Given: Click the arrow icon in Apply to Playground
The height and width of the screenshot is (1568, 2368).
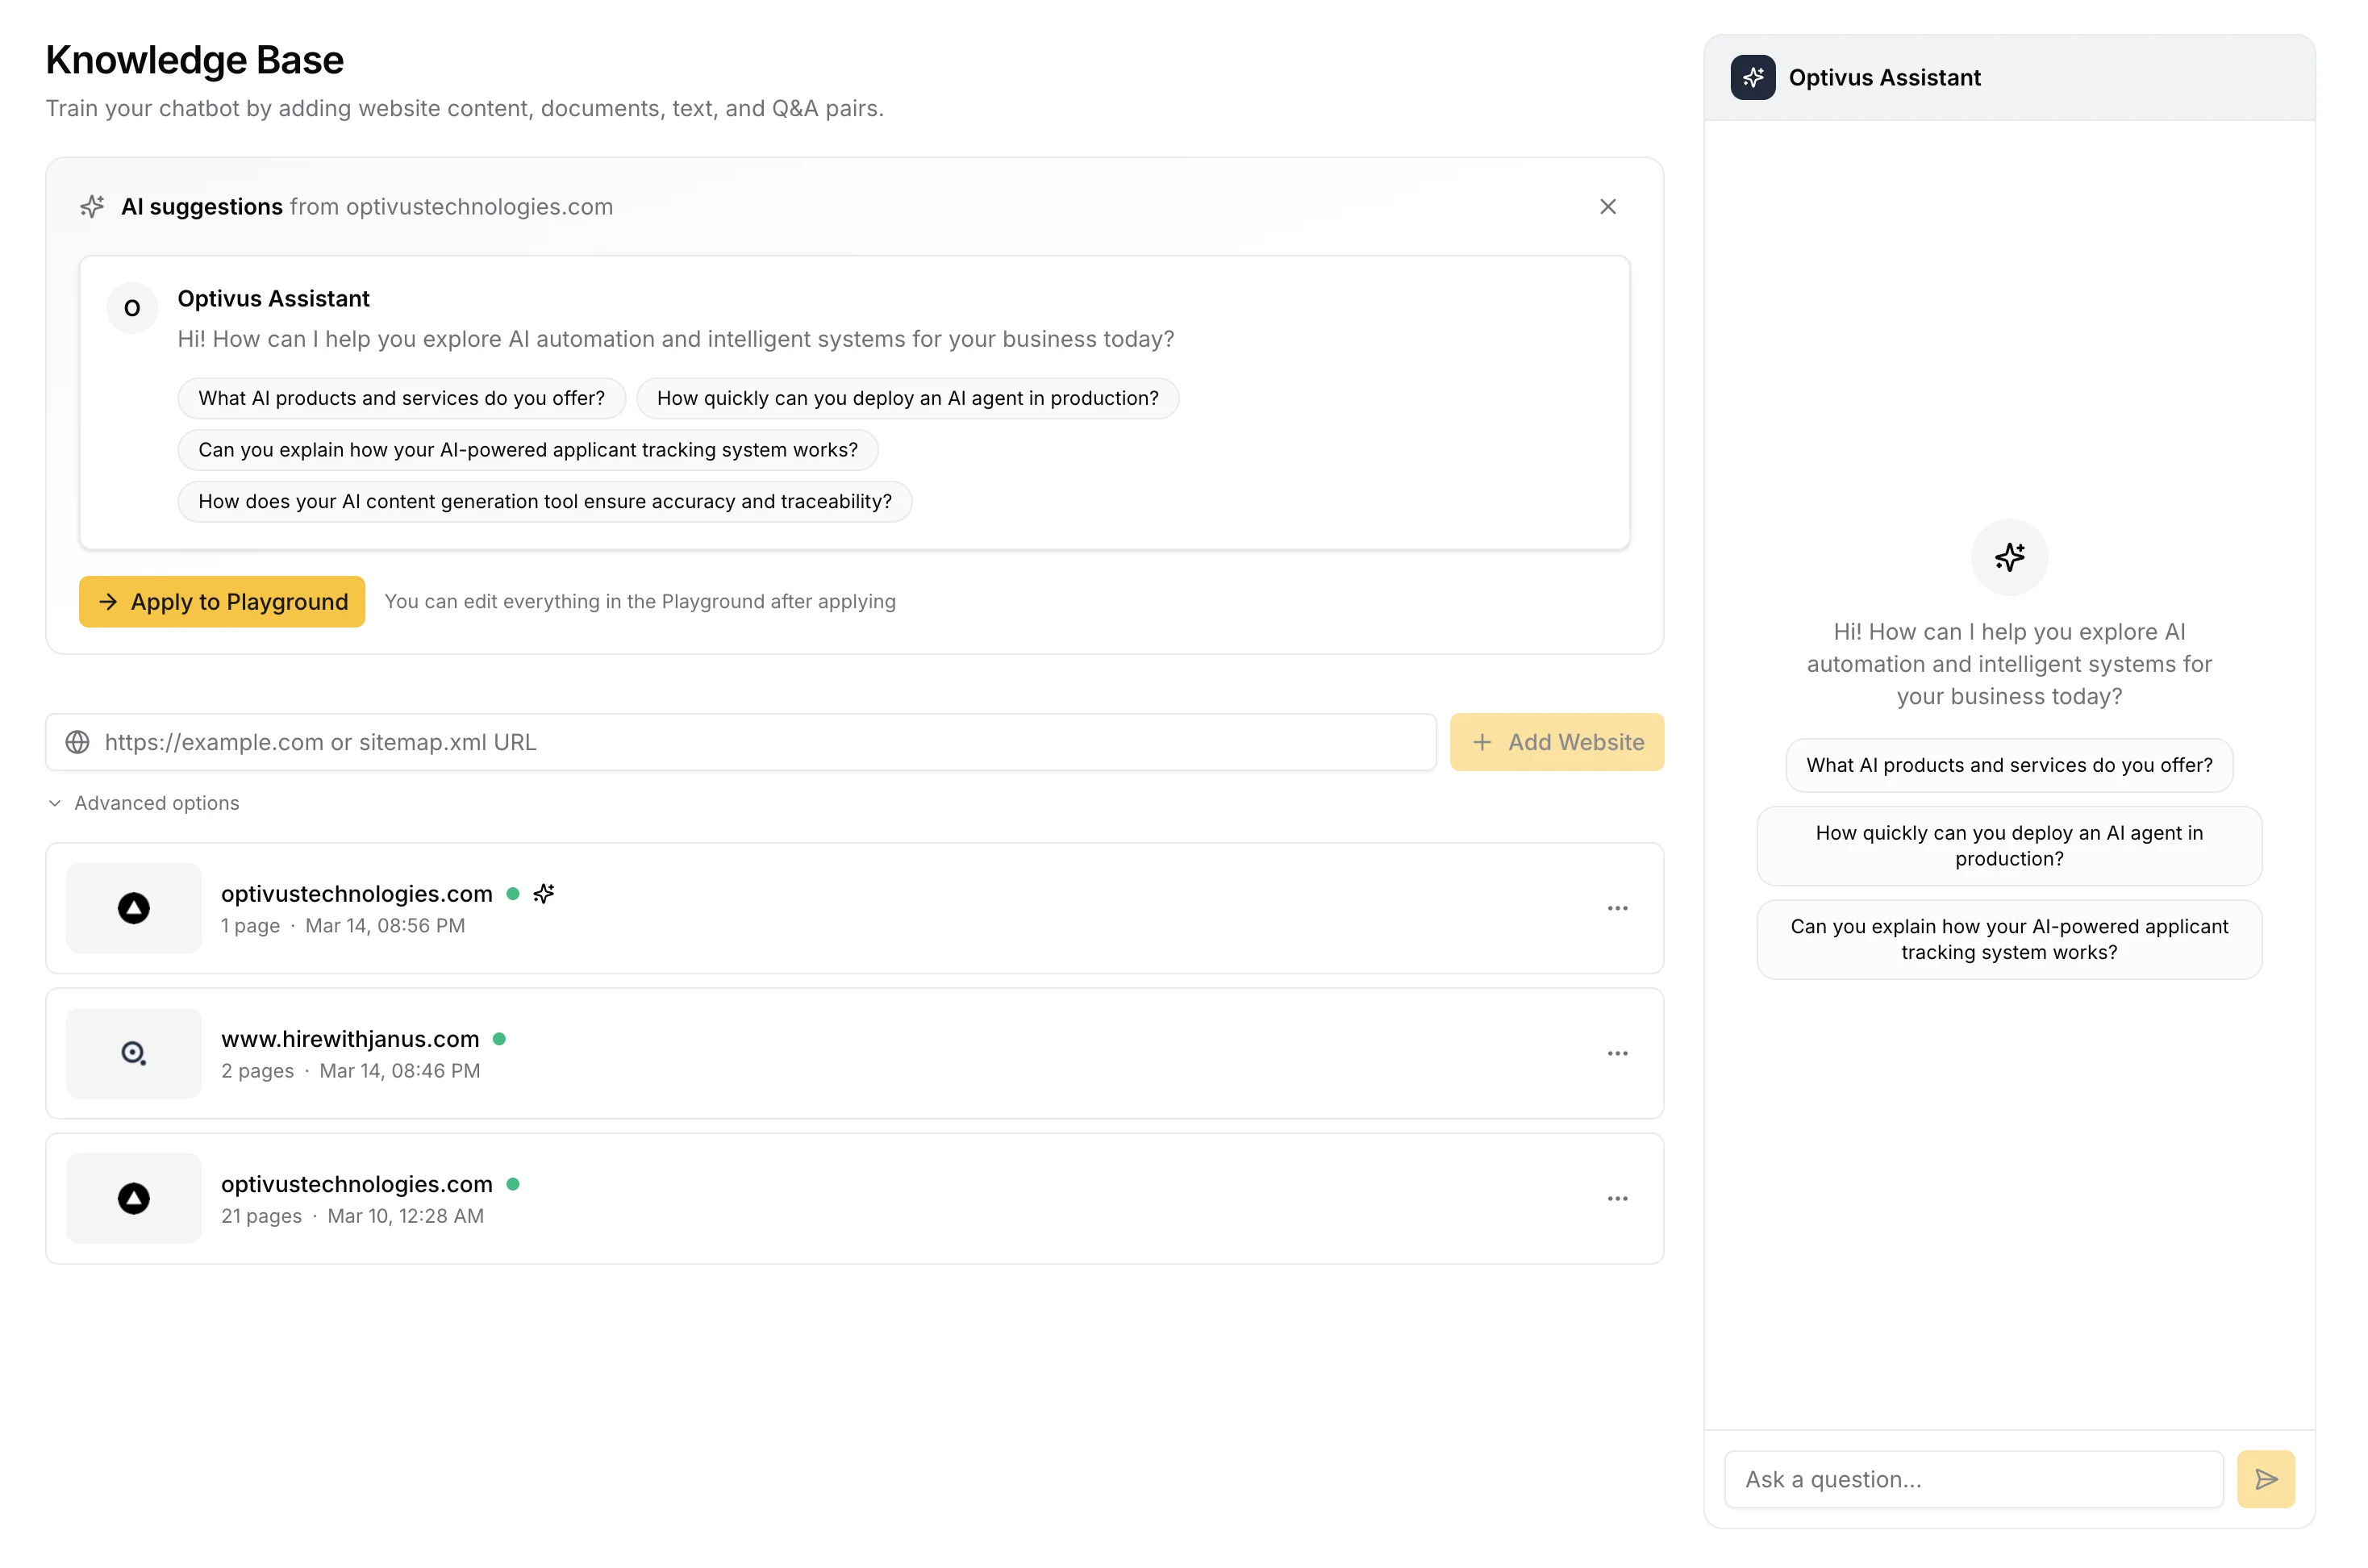Looking at the screenshot, I should pos(108,601).
